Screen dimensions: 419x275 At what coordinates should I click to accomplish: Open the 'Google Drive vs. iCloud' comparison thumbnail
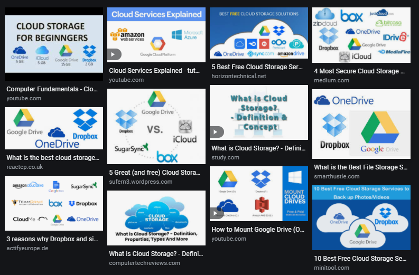156,127
